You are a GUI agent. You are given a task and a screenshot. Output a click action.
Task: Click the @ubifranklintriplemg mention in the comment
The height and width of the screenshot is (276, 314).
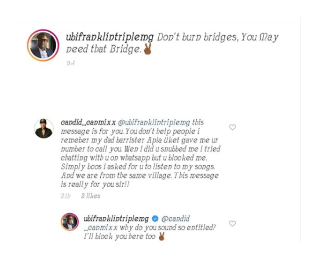pos(154,122)
